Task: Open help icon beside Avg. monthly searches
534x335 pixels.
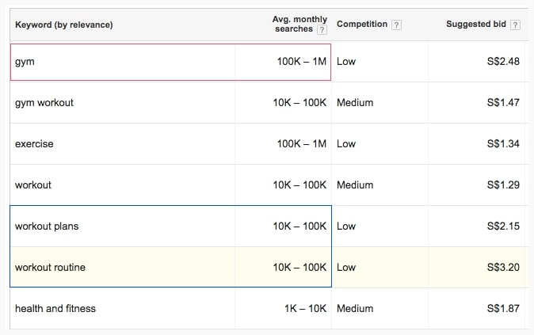Action: (322, 30)
